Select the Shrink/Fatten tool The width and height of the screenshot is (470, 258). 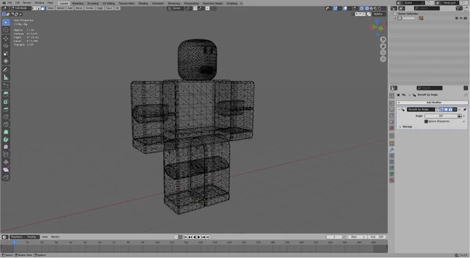(x=6, y=162)
